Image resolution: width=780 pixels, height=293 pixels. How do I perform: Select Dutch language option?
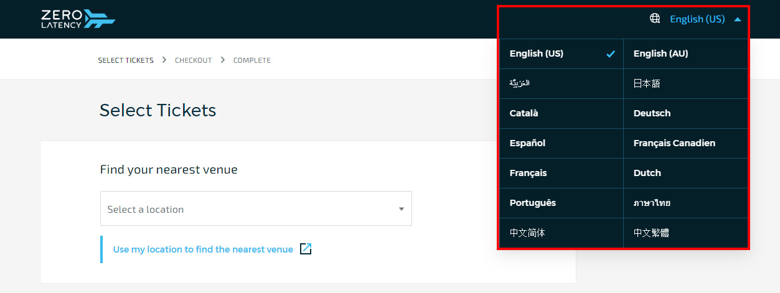pos(685,173)
